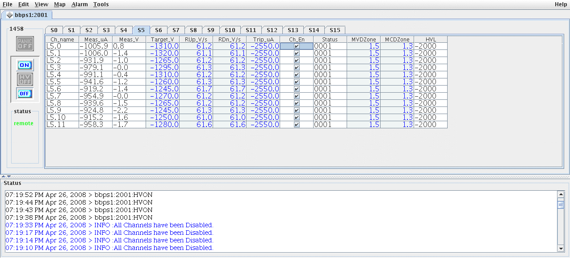Select Target_V cell -1320.0 for L5.1
Image resolution: width=570 pixels, height=258 pixels.
(x=163, y=53)
